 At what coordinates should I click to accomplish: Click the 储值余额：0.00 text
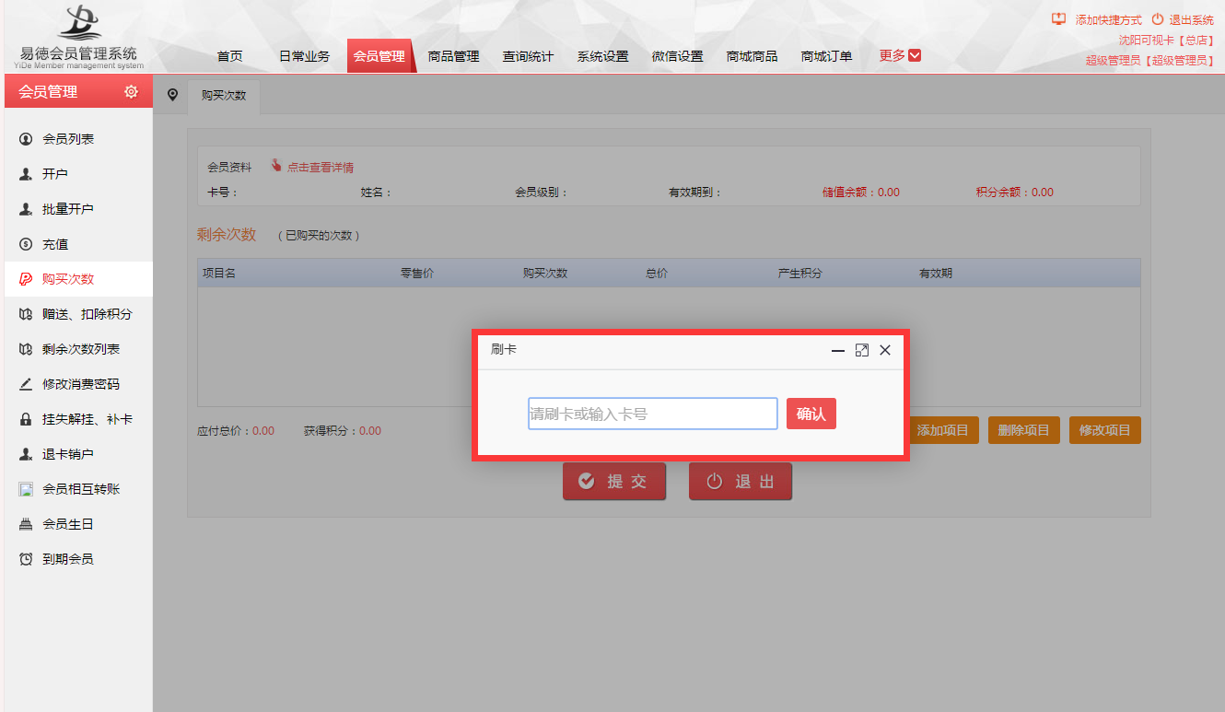coord(861,193)
